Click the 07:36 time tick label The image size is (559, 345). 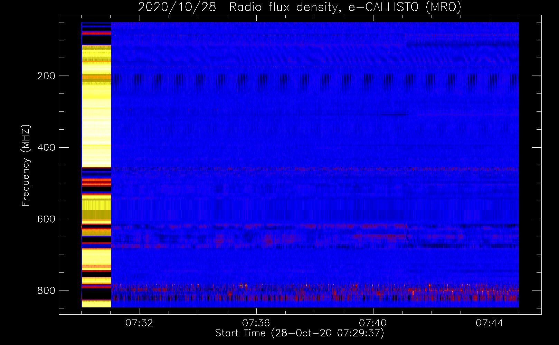tap(256, 323)
